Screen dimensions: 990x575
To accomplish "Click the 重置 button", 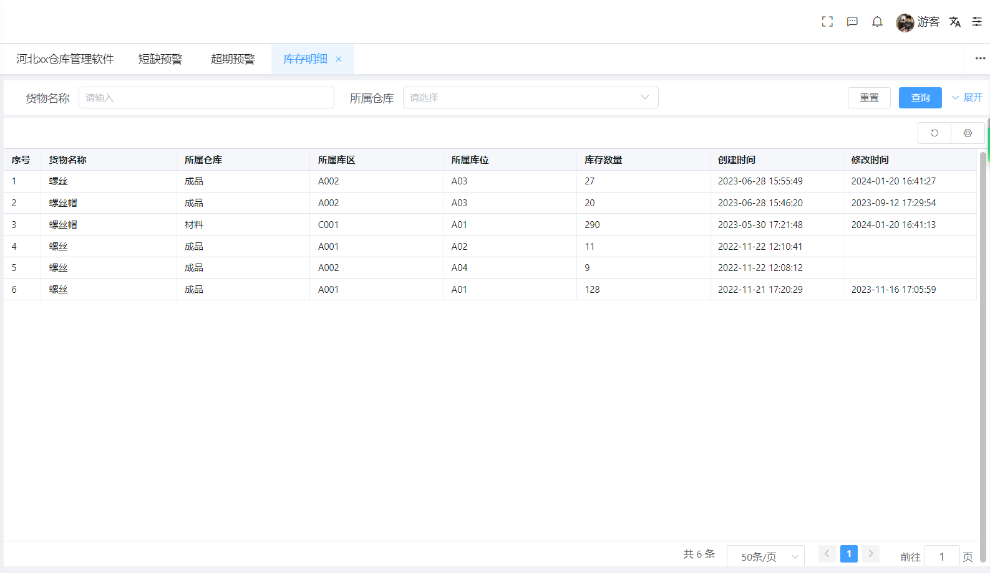I will click(x=869, y=98).
